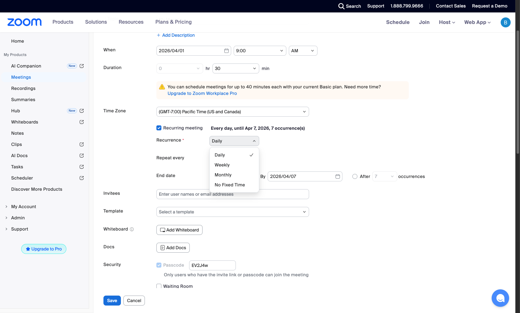
Task: Click Upgrade to Zoom Workplace Pro link
Action: tap(202, 93)
